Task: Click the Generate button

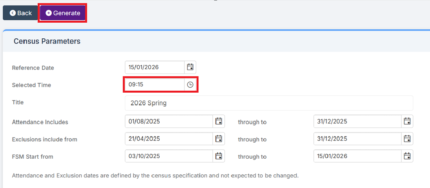Action: 63,13
